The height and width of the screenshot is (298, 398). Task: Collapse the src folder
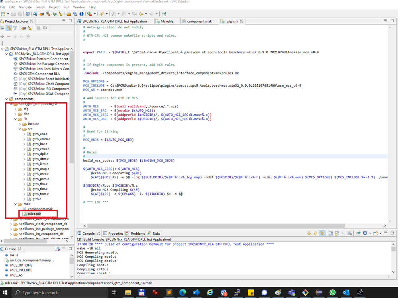coord(20,129)
